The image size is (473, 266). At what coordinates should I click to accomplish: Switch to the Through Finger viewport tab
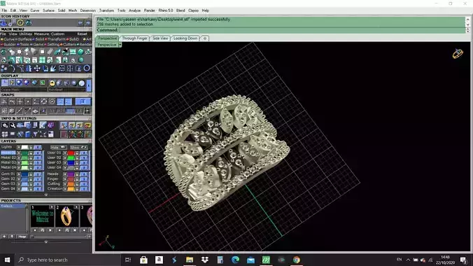pos(134,38)
